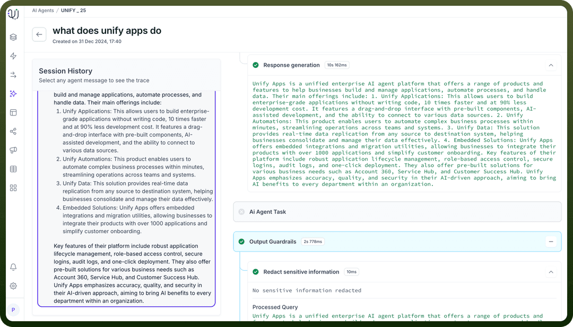Open notifications bell icon

(x=13, y=267)
